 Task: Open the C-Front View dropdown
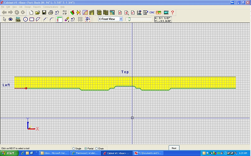(121, 19)
